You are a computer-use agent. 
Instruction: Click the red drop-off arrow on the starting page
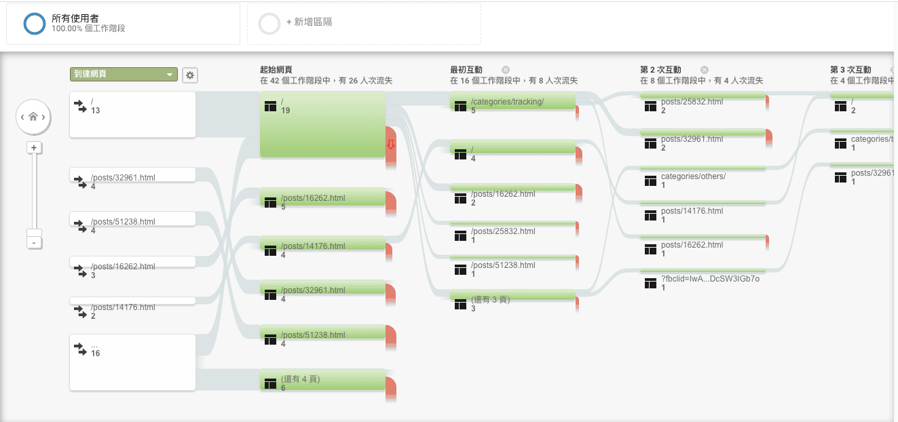tap(390, 145)
